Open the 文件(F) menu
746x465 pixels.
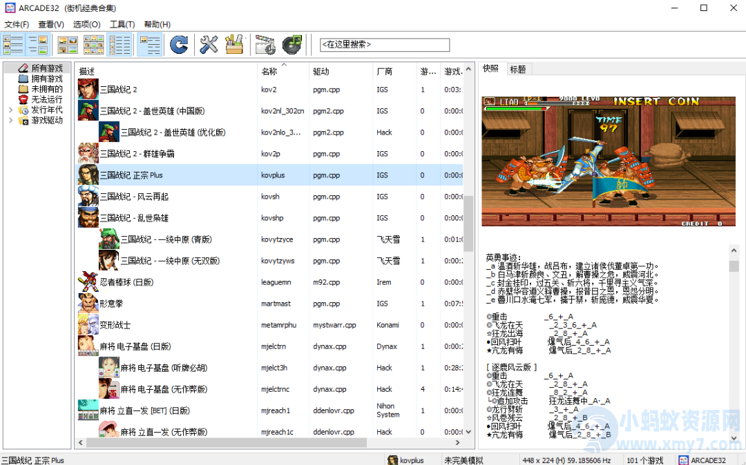[17, 24]
